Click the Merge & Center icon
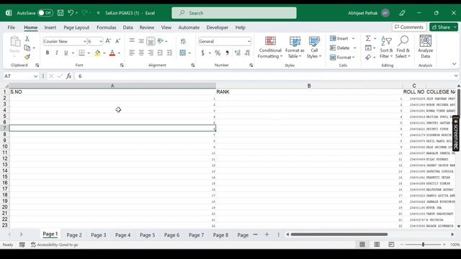Viewport: 461px width, 259px height. click(x=183, y=53)
